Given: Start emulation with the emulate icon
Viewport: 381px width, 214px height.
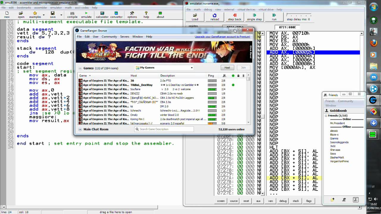Looking at the screenshot, I should (86, 15).
